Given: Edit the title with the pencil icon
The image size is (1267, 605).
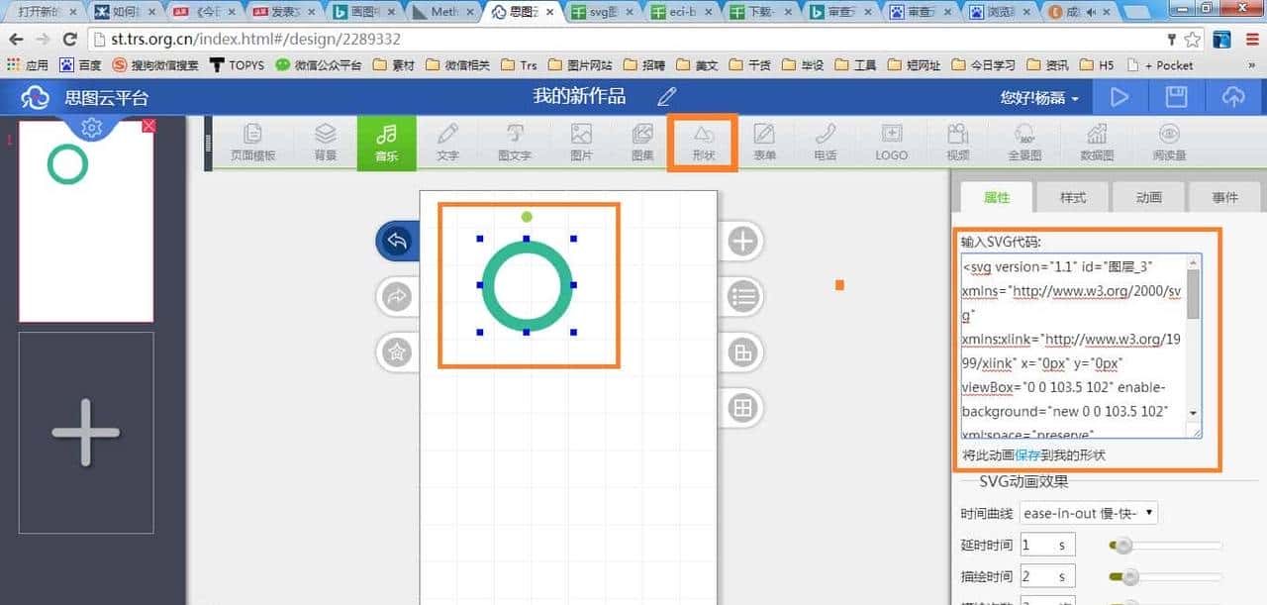Looking at the screenshot, I should (x=667, y=97).
